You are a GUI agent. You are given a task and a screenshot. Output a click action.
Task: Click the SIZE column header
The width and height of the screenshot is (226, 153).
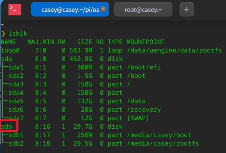pyautogui.click(x=84, y=42)
